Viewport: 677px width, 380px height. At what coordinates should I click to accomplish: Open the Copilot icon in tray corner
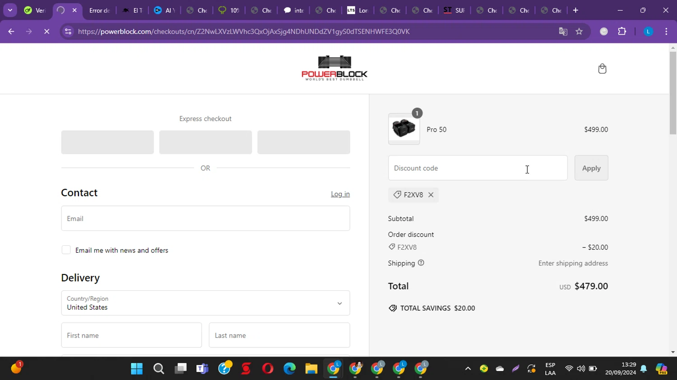662,369
